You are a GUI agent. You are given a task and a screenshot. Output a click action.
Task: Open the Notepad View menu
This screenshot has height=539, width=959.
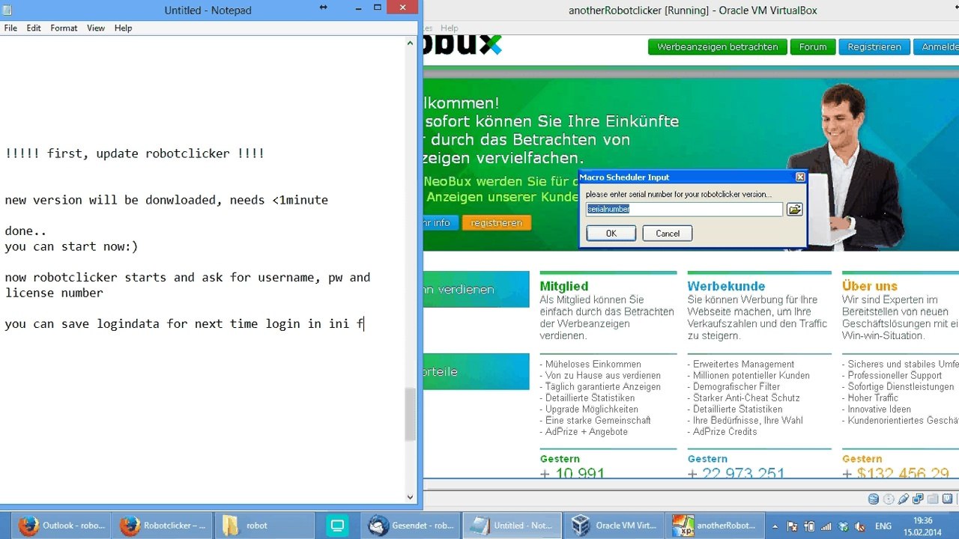click(x=96, y=28)
